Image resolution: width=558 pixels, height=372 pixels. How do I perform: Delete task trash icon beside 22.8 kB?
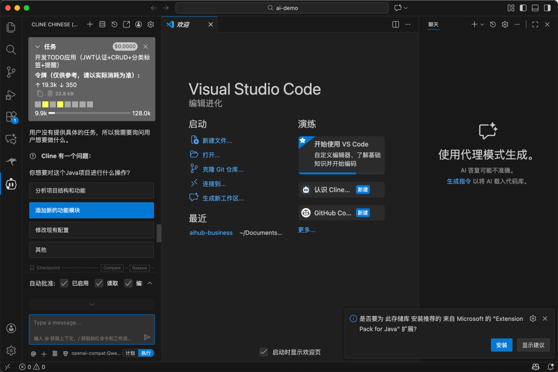coord(50,94)
